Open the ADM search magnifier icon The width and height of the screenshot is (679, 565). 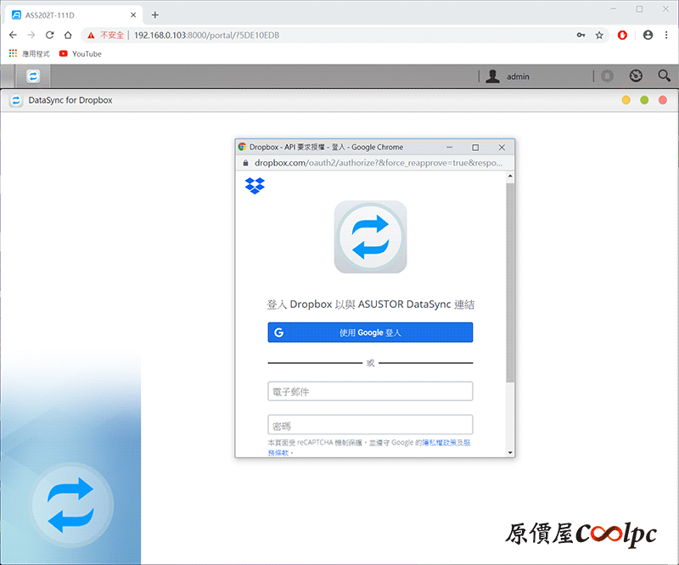click(665, 76)
